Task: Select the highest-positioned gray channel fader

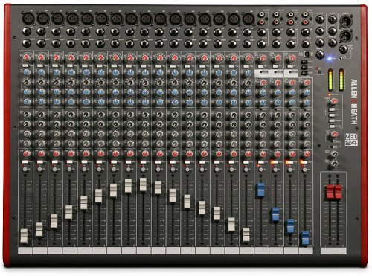Action: pos(143,184)
